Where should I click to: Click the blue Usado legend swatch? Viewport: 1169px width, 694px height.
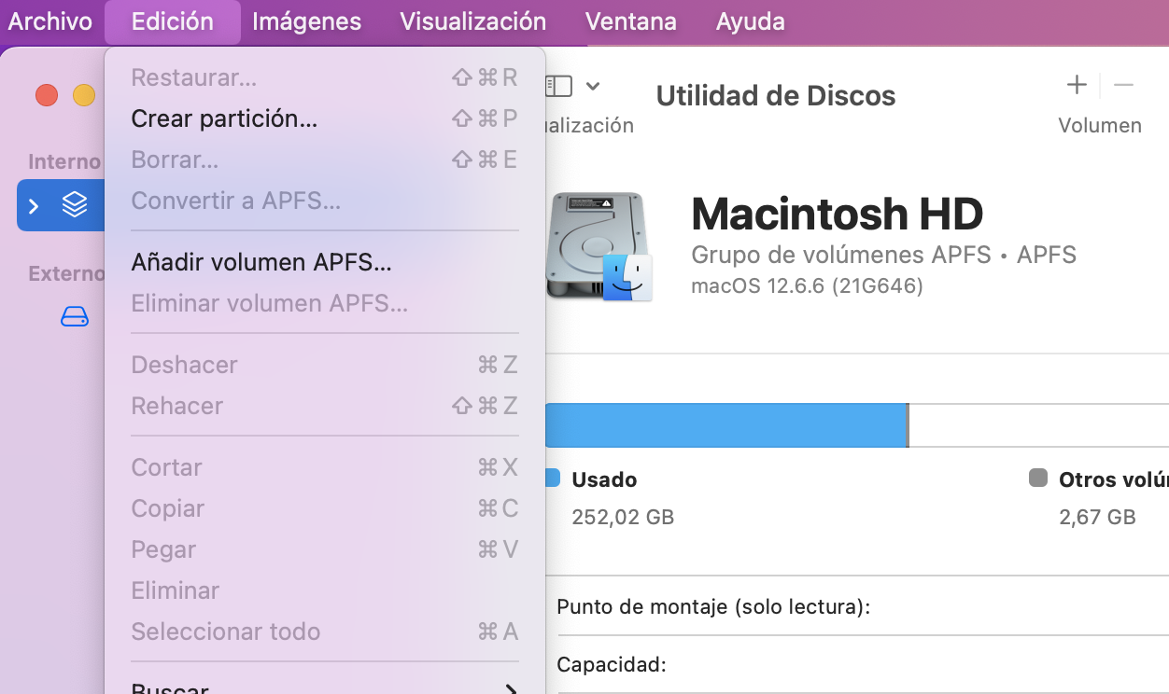pos(552,479)
